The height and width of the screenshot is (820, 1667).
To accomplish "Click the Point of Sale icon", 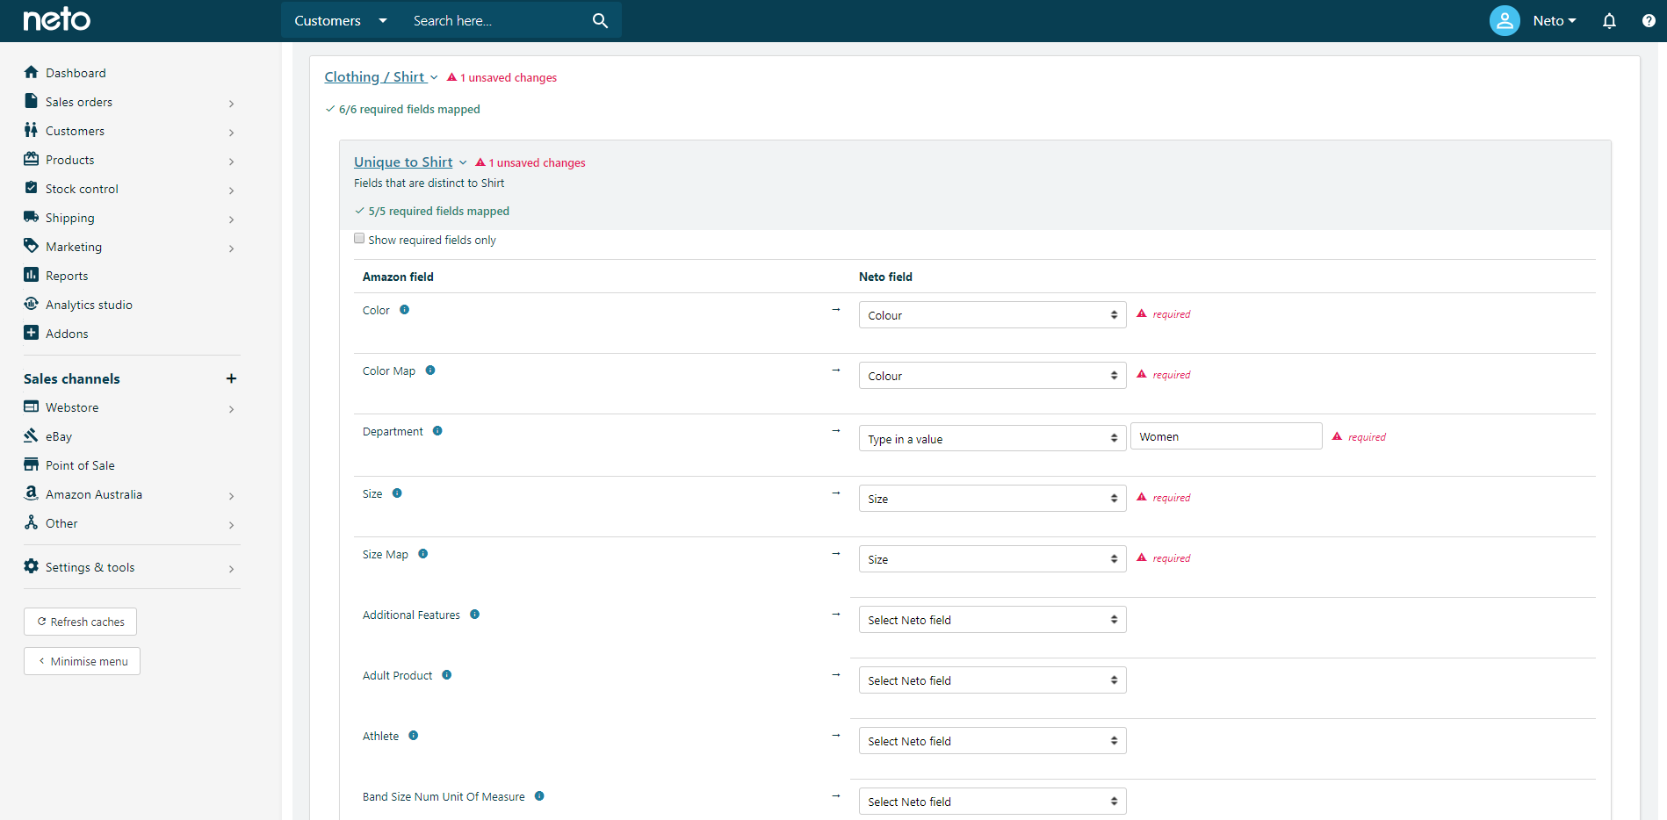I will (32, 464).
